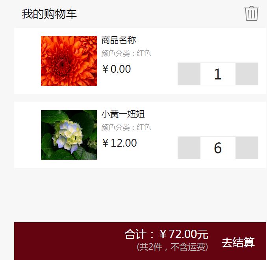Increase quantity of the 商品名称 item
Image resolution: width=267 pixels, height=260 pixels.
pyautogui.click(x=247, y=74)
